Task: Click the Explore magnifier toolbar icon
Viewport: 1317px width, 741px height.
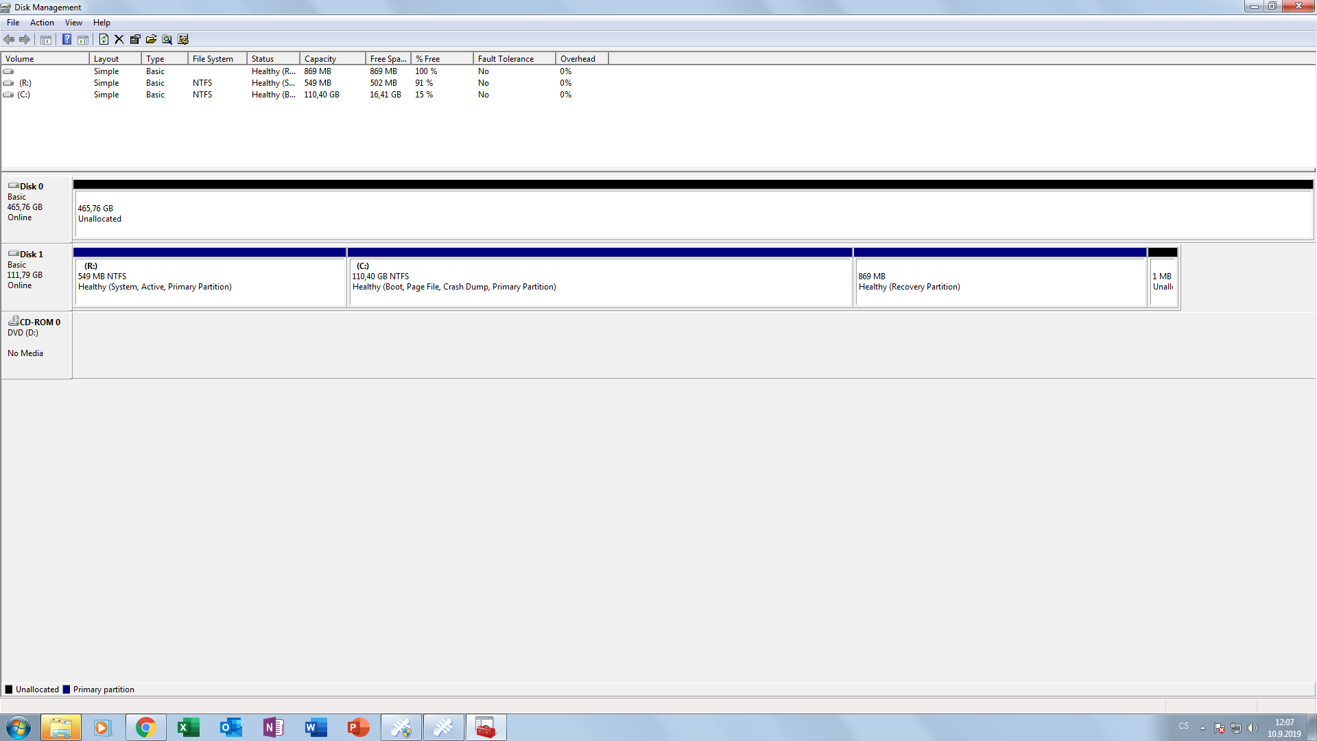Action: pyautogui.click(x=167, y=39)
